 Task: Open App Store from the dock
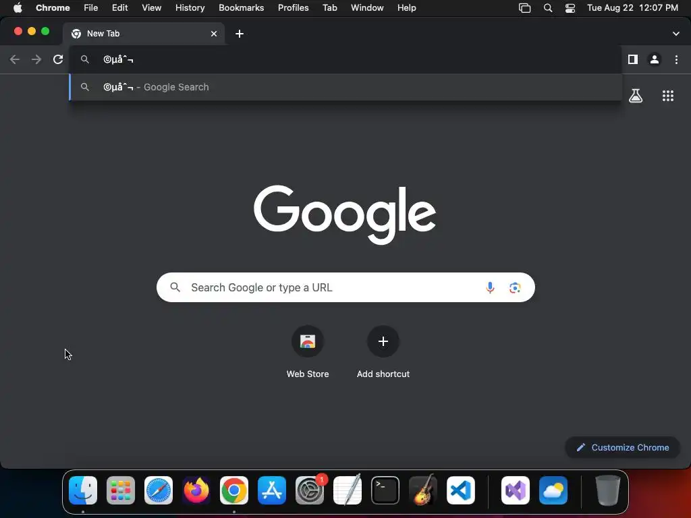click(272, 490)
